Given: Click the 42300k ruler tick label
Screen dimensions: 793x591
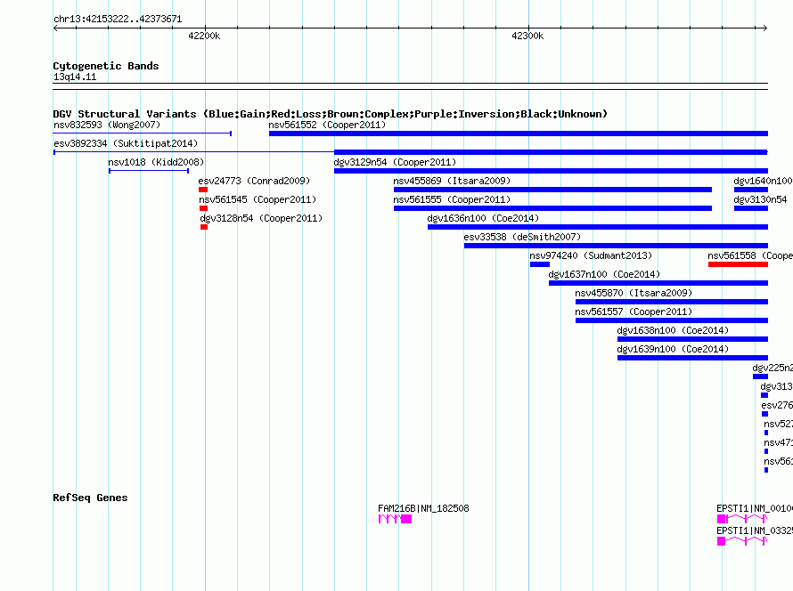Looking at the screenshot, I should [527, 36].
